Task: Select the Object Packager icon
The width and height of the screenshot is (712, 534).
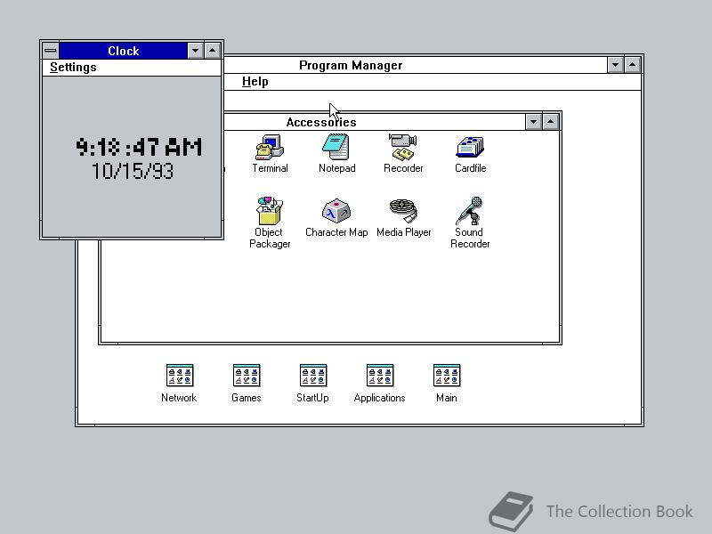Action: coord(270,211)
